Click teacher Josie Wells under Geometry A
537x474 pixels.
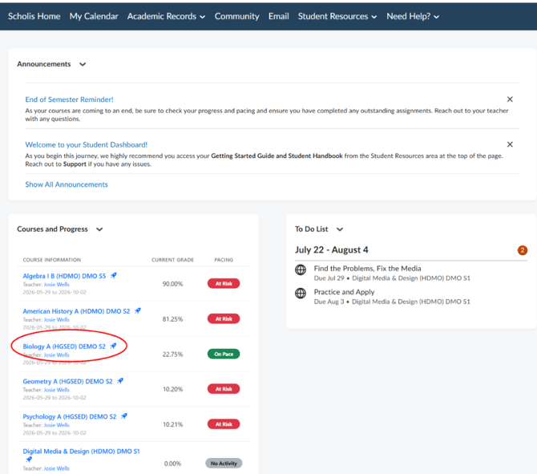pyautogui.click(x=57, y=390)
